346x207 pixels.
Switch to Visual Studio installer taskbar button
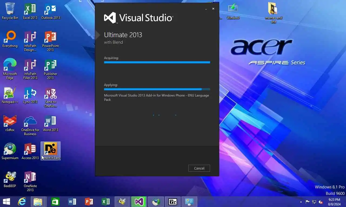tap(139, 202)
